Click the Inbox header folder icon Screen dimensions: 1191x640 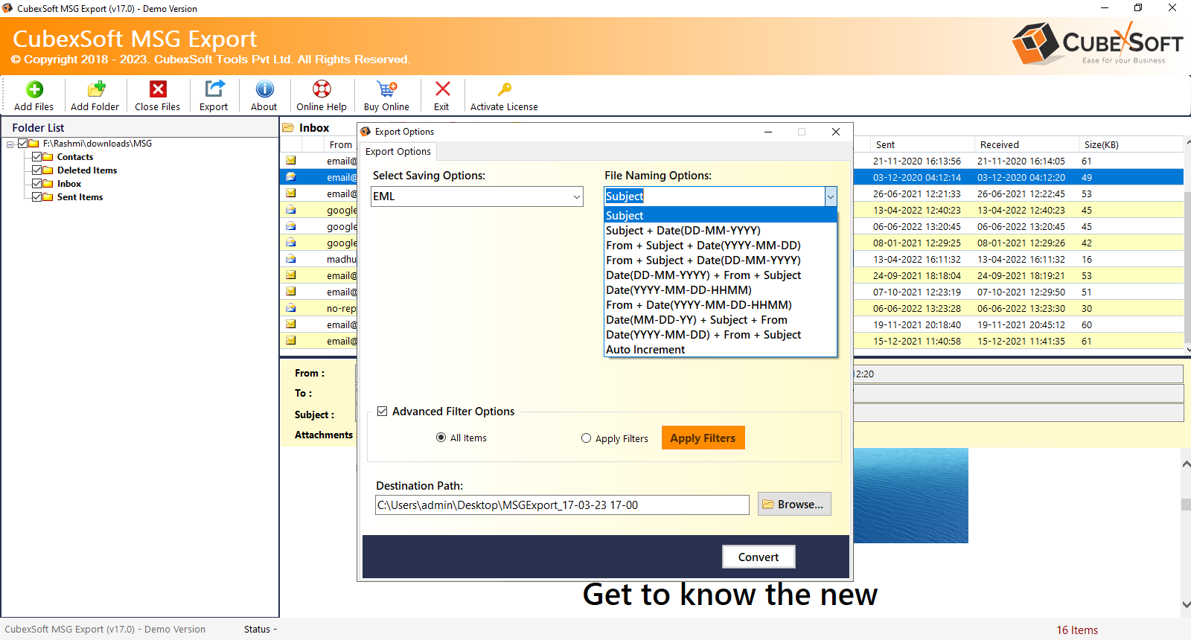[x=288, y=128]
